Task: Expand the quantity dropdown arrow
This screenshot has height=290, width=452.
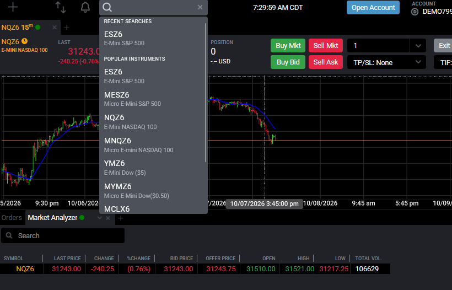Action: 418,46
